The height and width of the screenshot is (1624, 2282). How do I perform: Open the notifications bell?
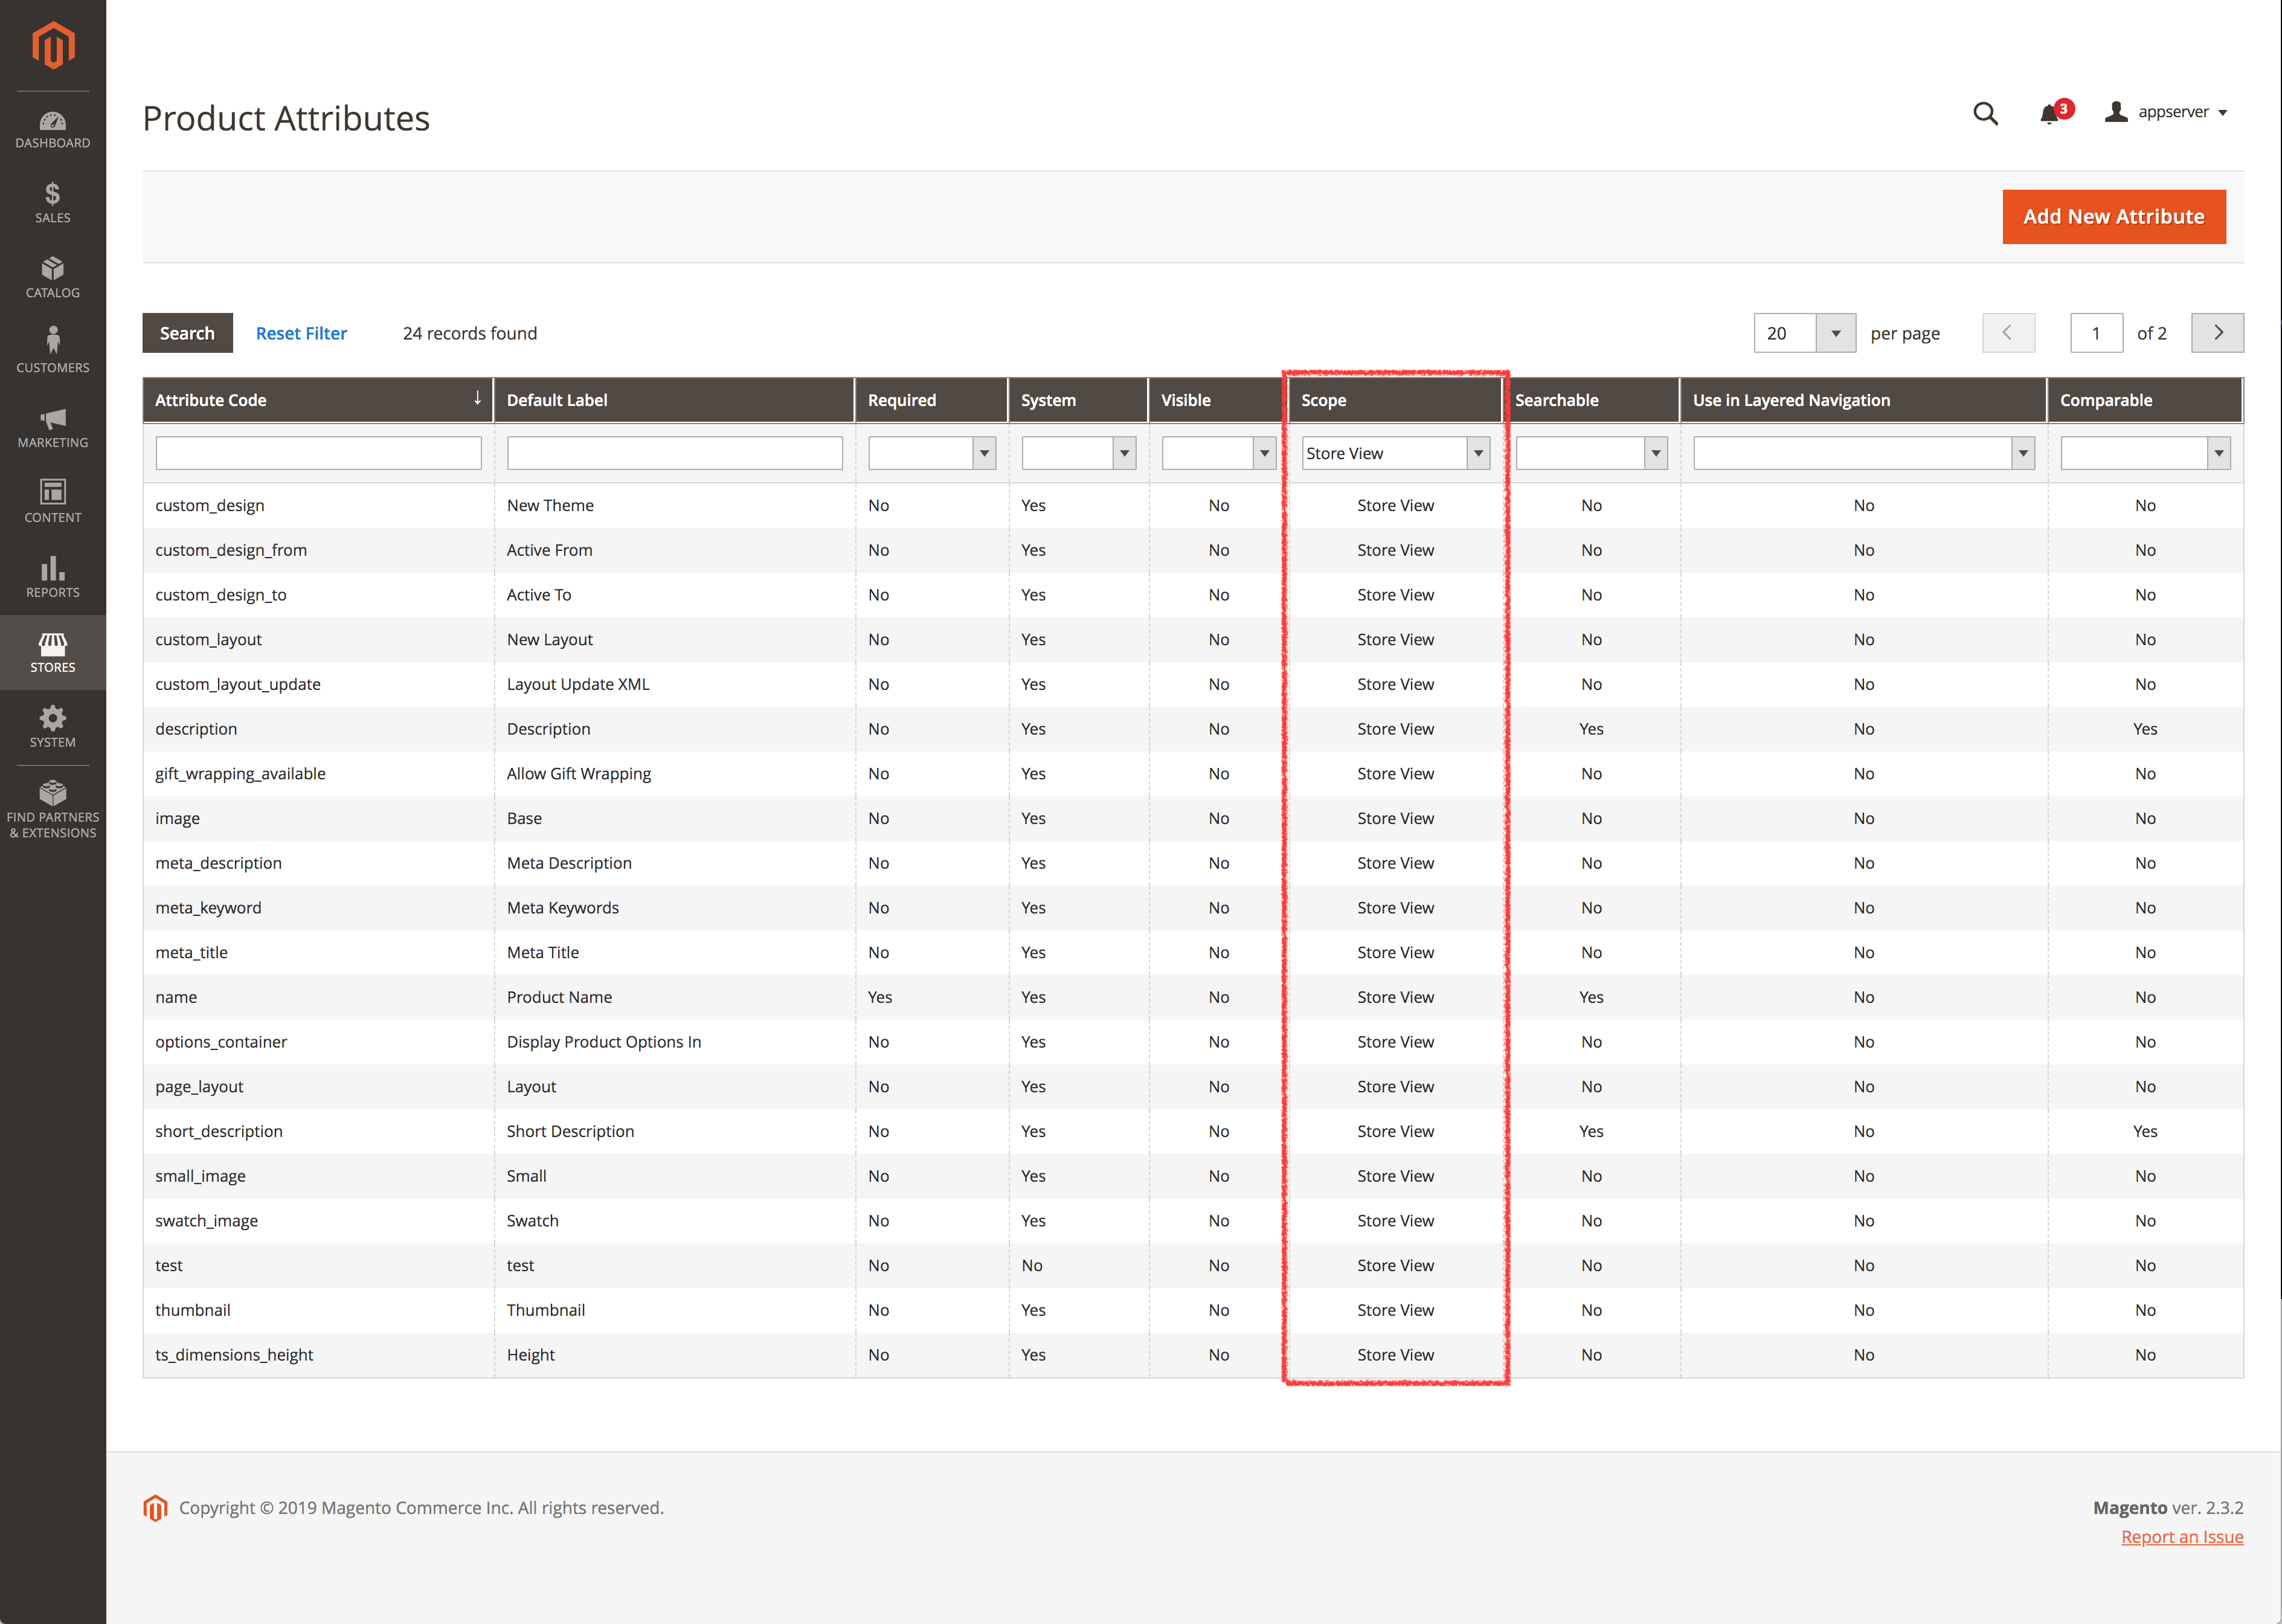pyautogui.click(x=2049, y=113)
